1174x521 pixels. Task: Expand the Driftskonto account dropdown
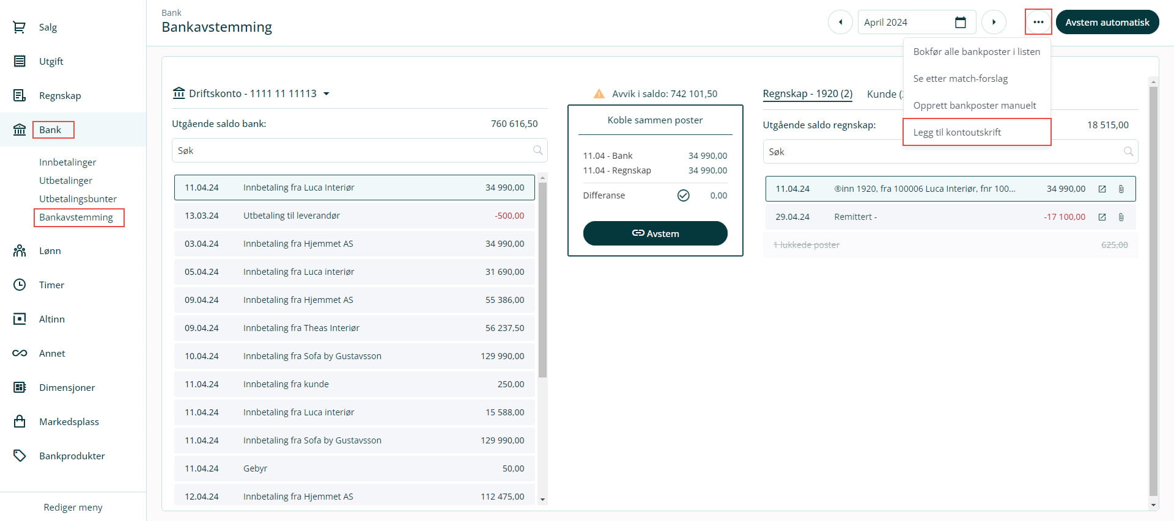[327, 94]
